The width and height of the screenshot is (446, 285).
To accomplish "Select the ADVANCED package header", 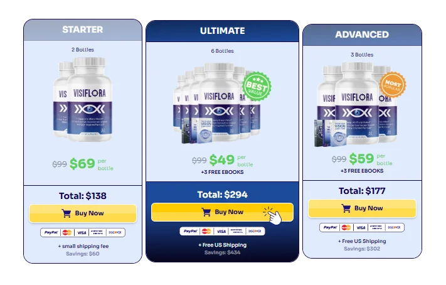I will pos(362,35).
